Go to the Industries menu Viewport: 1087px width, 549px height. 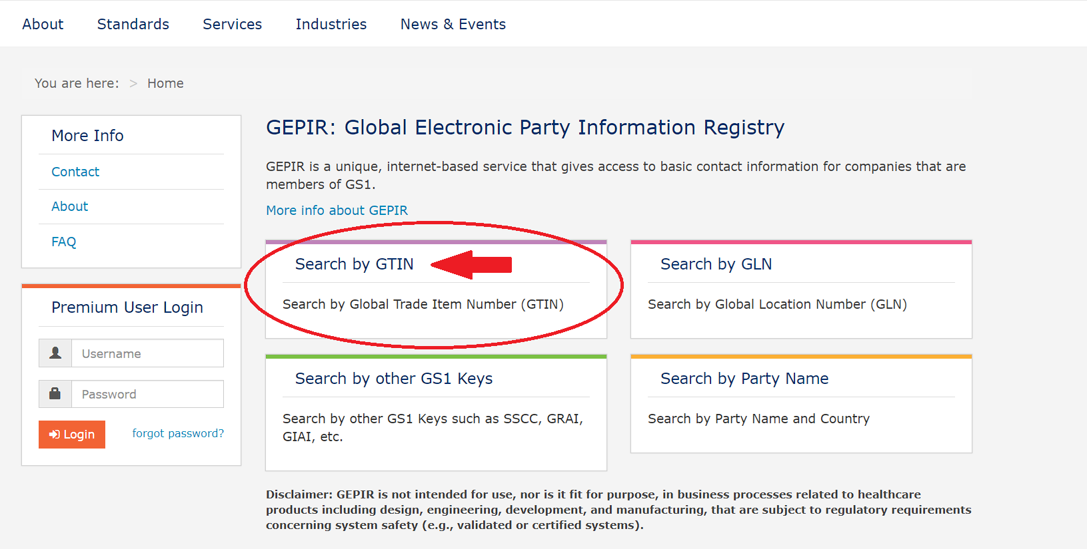(x=331, y=24)
